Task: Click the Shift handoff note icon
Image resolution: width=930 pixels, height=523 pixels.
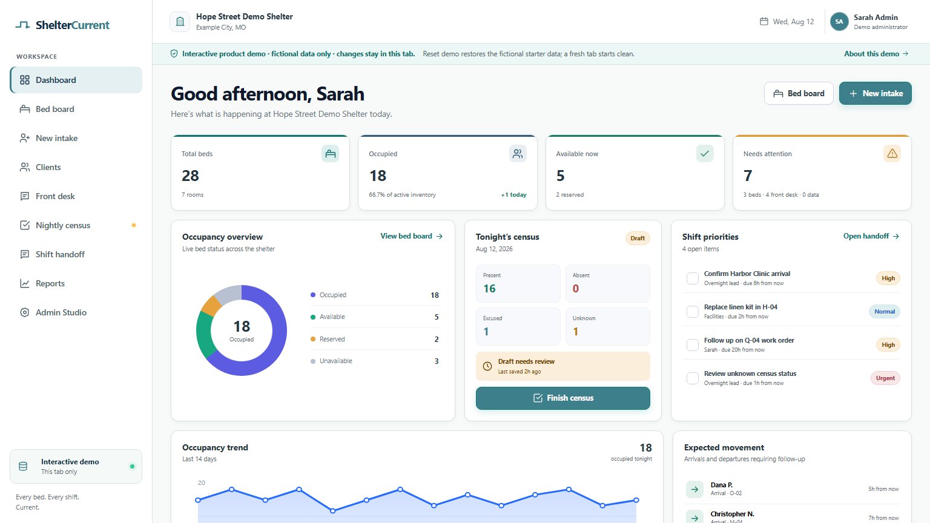Action: tap(25, 254)
